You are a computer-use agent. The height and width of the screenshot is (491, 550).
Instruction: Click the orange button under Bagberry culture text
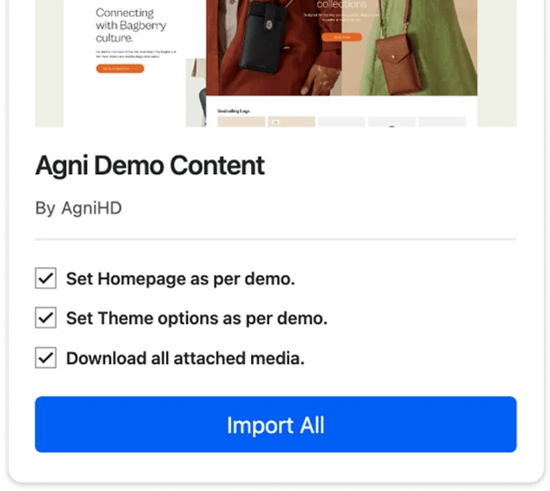pos(120,69)
